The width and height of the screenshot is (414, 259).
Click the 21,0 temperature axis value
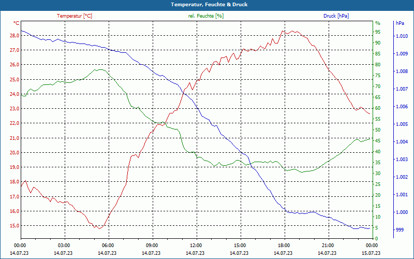point(14,138)
